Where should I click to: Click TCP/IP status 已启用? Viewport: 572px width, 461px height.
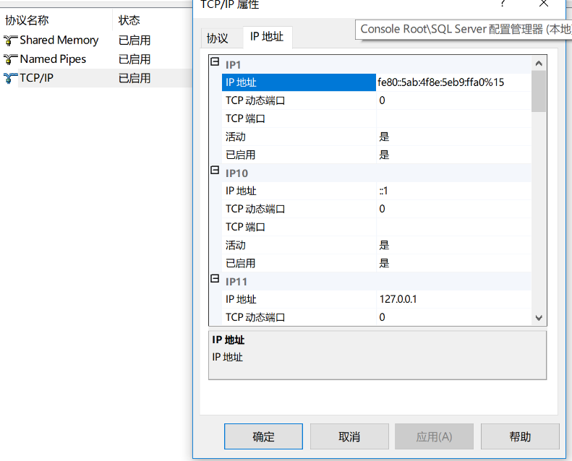point(135,78)
